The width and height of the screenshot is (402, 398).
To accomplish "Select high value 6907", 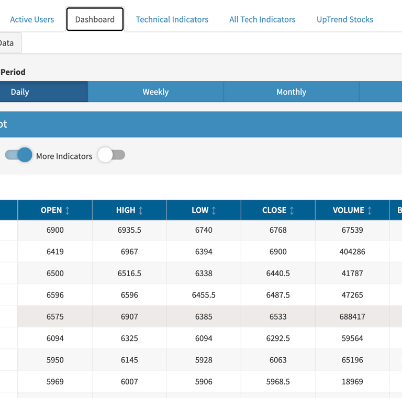I will [x=129, y=316].
